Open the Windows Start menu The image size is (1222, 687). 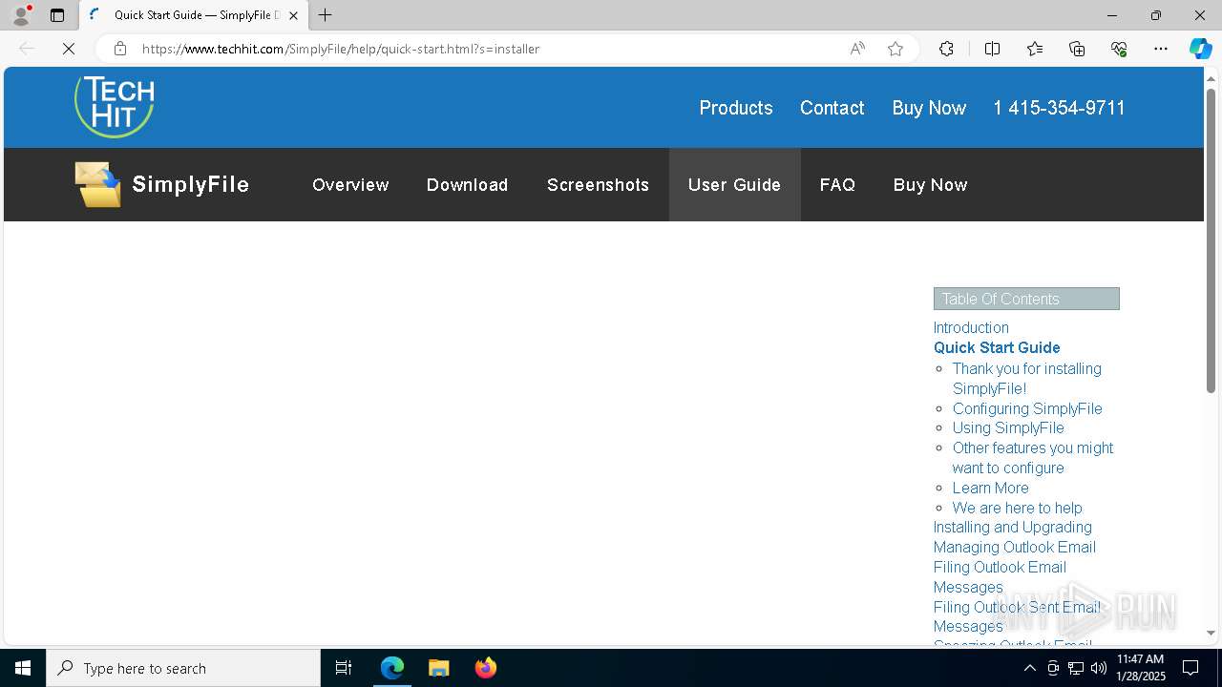pyautogui.click(x=23, y=668)
